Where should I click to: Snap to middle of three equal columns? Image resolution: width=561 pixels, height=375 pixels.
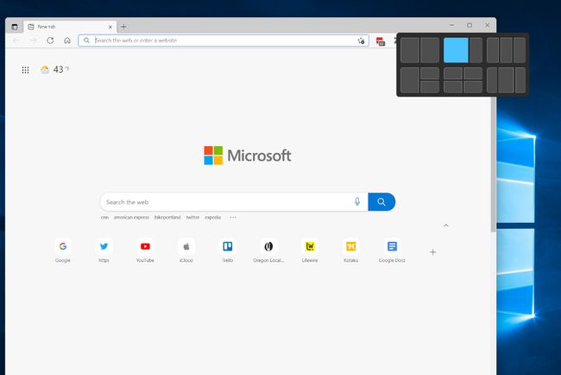coord(507,50)
